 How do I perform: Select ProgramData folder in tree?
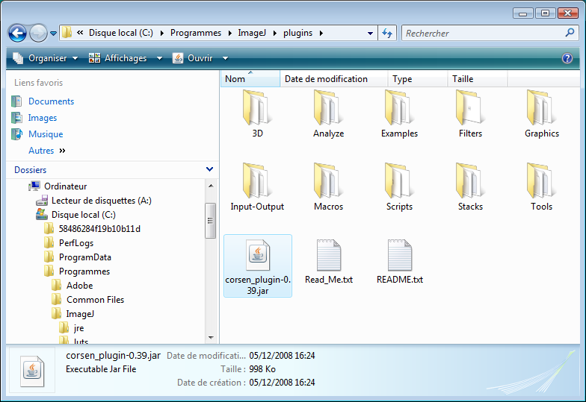85,257
